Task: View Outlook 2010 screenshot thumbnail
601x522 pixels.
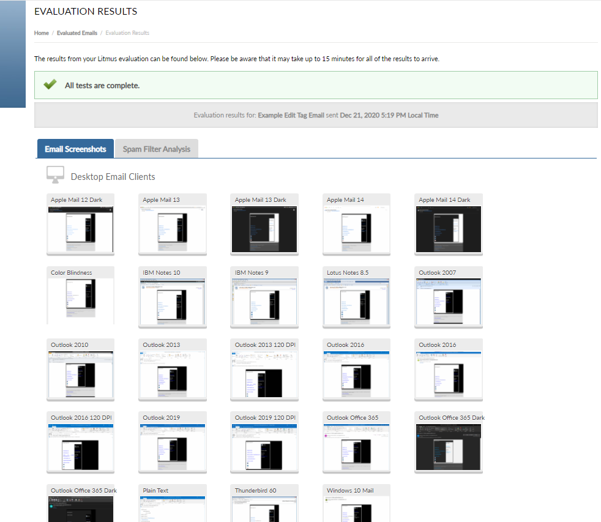Action: [81, 375]
